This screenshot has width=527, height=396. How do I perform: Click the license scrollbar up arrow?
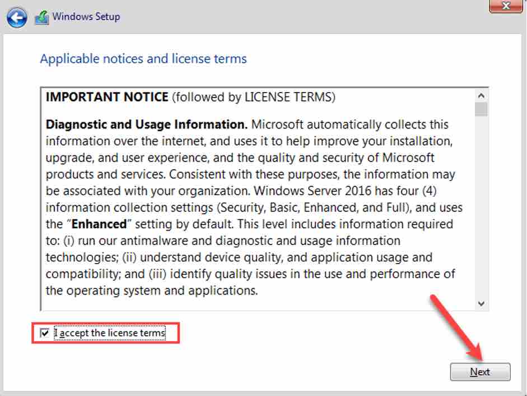click(481, 95)
